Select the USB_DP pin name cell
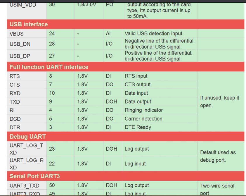Image resolution: width=246 pixels, height=196 pixels. coord(20,56)
